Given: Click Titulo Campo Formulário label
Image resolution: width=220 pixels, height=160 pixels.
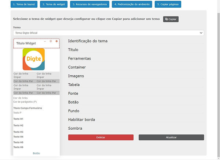Looking at the screenshot, I should (27, 108).
